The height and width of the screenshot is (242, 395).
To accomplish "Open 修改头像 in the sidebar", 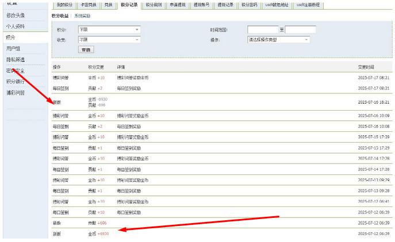I will pyautogui.click(x=16, y=15).
